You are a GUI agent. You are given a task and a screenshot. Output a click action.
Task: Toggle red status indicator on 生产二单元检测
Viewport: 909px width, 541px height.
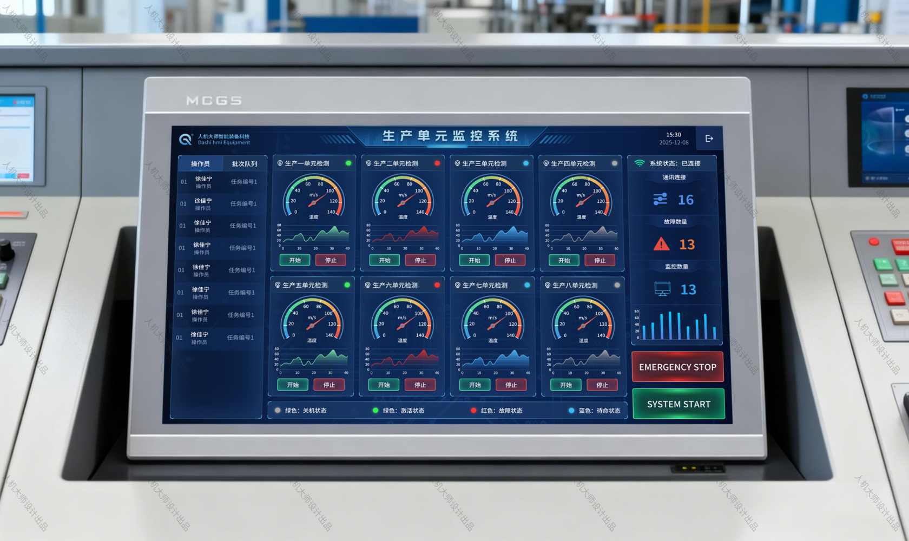437,163
